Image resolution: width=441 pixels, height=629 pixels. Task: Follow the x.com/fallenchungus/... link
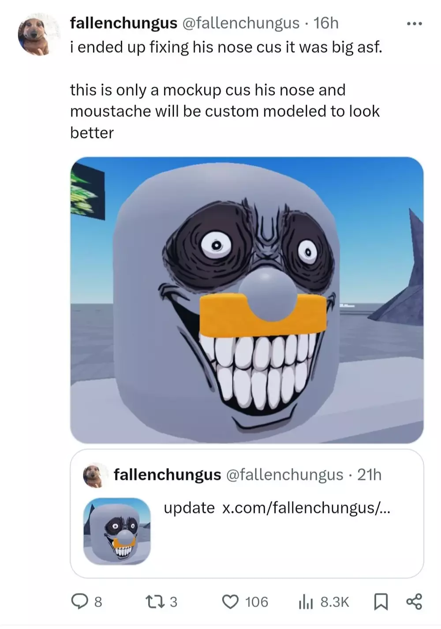pyautogui.click(x=306, y=508)
